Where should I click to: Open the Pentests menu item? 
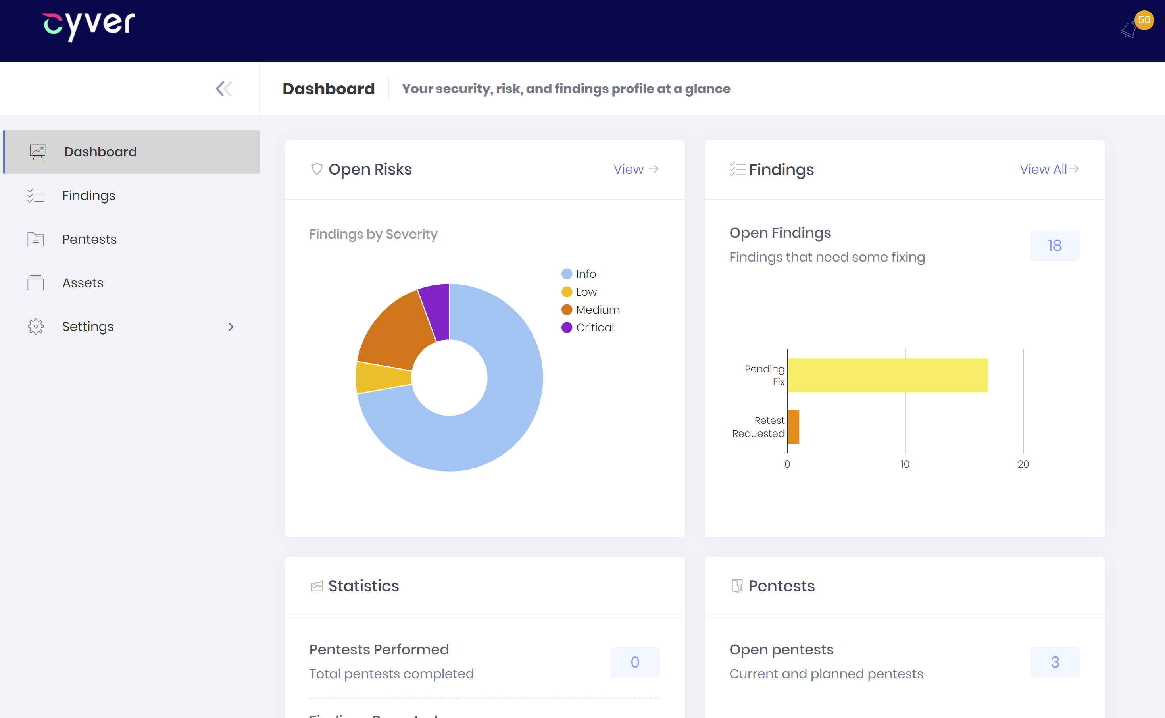click(89, 239)
